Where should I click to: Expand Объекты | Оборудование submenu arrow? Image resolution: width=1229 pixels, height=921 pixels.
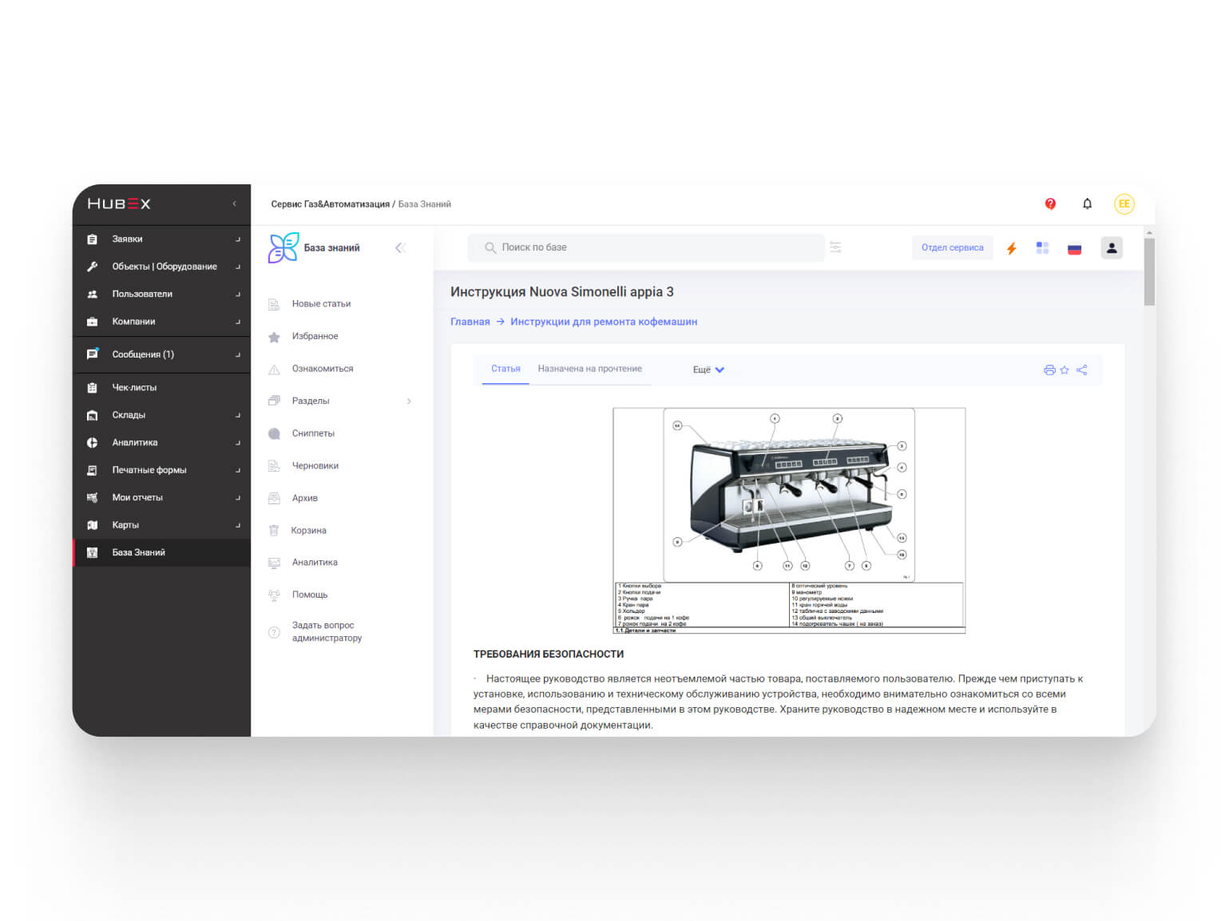(237, 267)
